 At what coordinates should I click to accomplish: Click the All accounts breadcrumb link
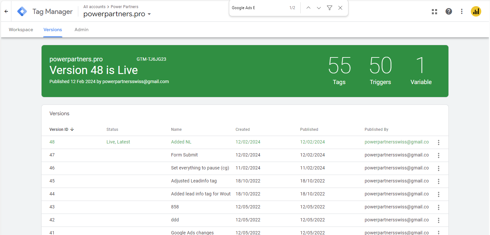(x=94, y=6)
